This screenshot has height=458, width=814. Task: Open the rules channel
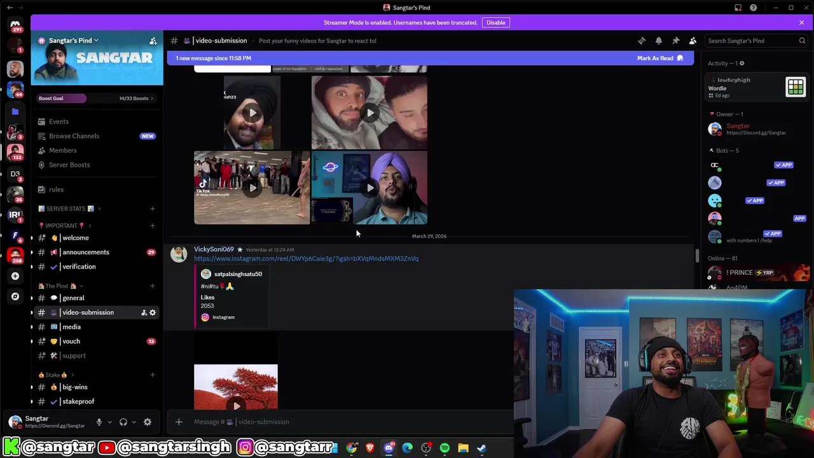pos(97,190)
